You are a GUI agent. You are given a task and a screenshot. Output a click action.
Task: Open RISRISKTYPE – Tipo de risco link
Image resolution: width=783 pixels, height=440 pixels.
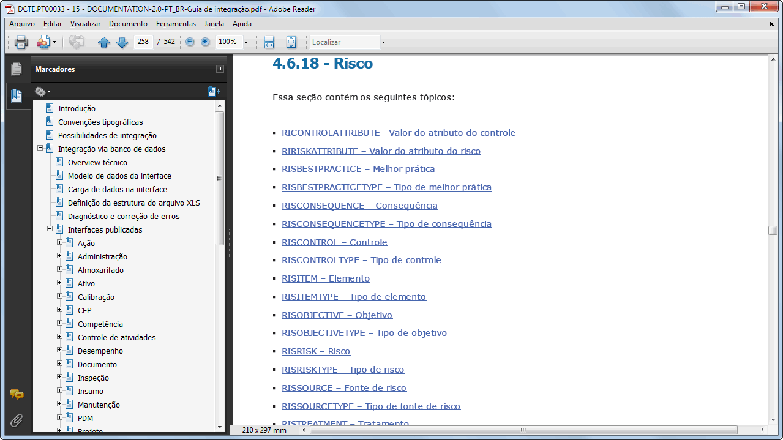[343, 370]
